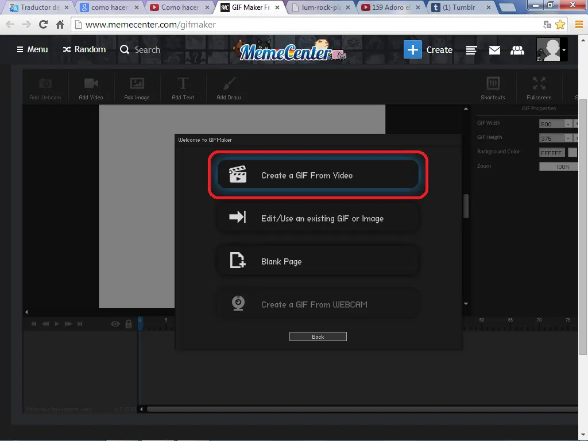
Task: Switch to the Google 'como hacer' tab
Action: (110, 7)
